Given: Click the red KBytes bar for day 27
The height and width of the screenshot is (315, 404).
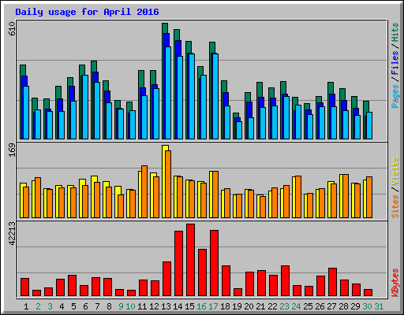Looking at the screenshot, I should coord(332,282).
